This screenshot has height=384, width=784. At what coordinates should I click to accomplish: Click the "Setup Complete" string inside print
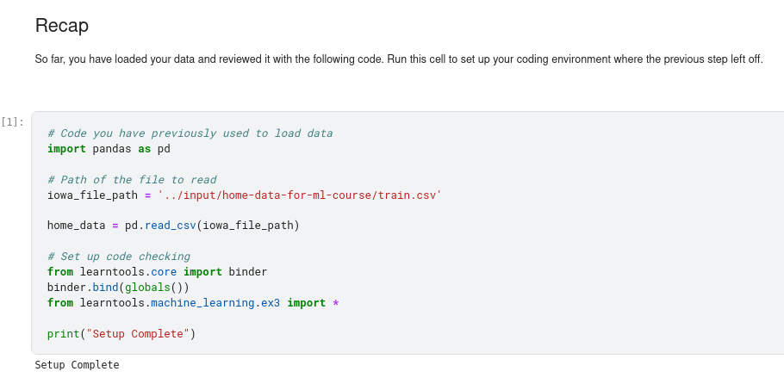(138, 333)
